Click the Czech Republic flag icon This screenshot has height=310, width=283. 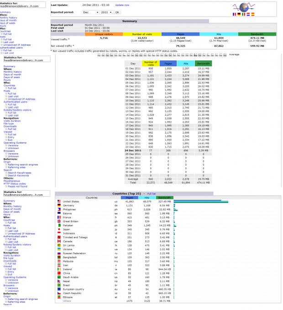click(x=59, y=293)
